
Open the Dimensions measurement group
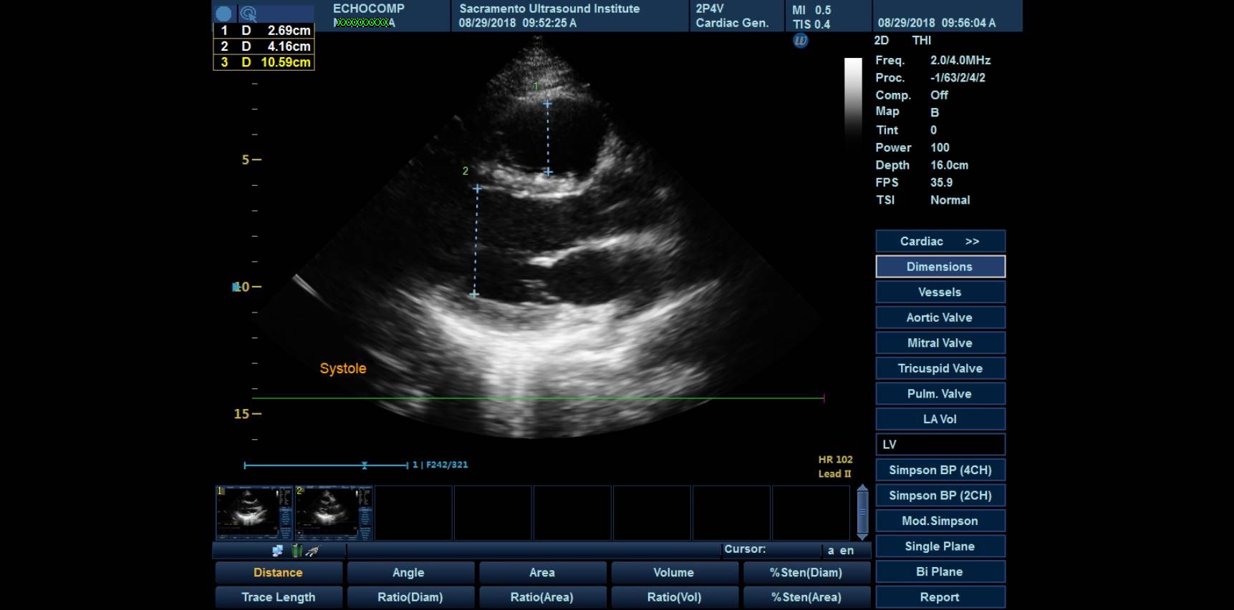pos(940,267)
